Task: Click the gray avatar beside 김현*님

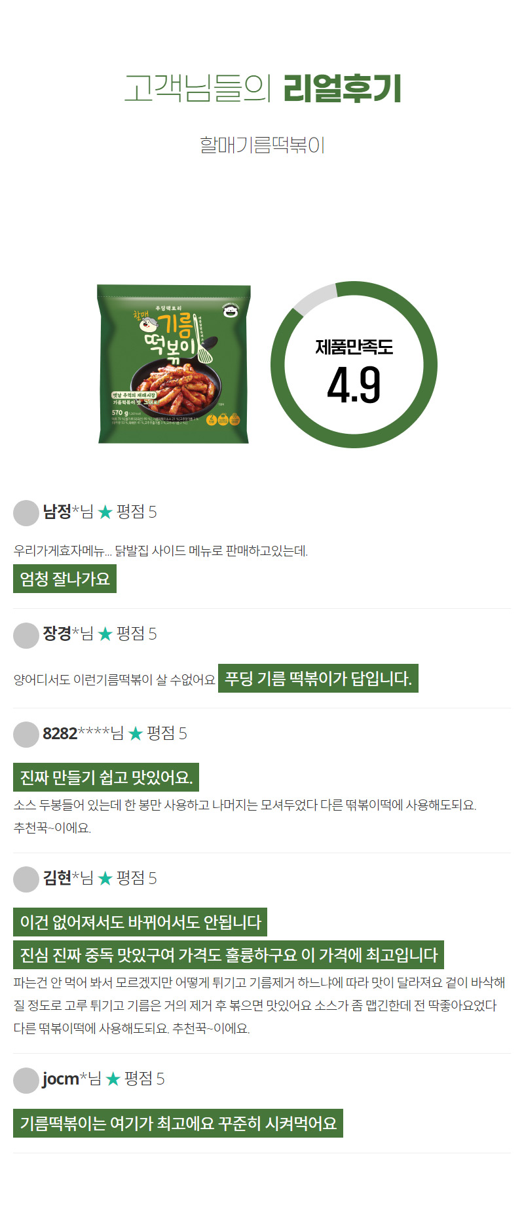Action: pyautogui.click(x=26, y=879)
